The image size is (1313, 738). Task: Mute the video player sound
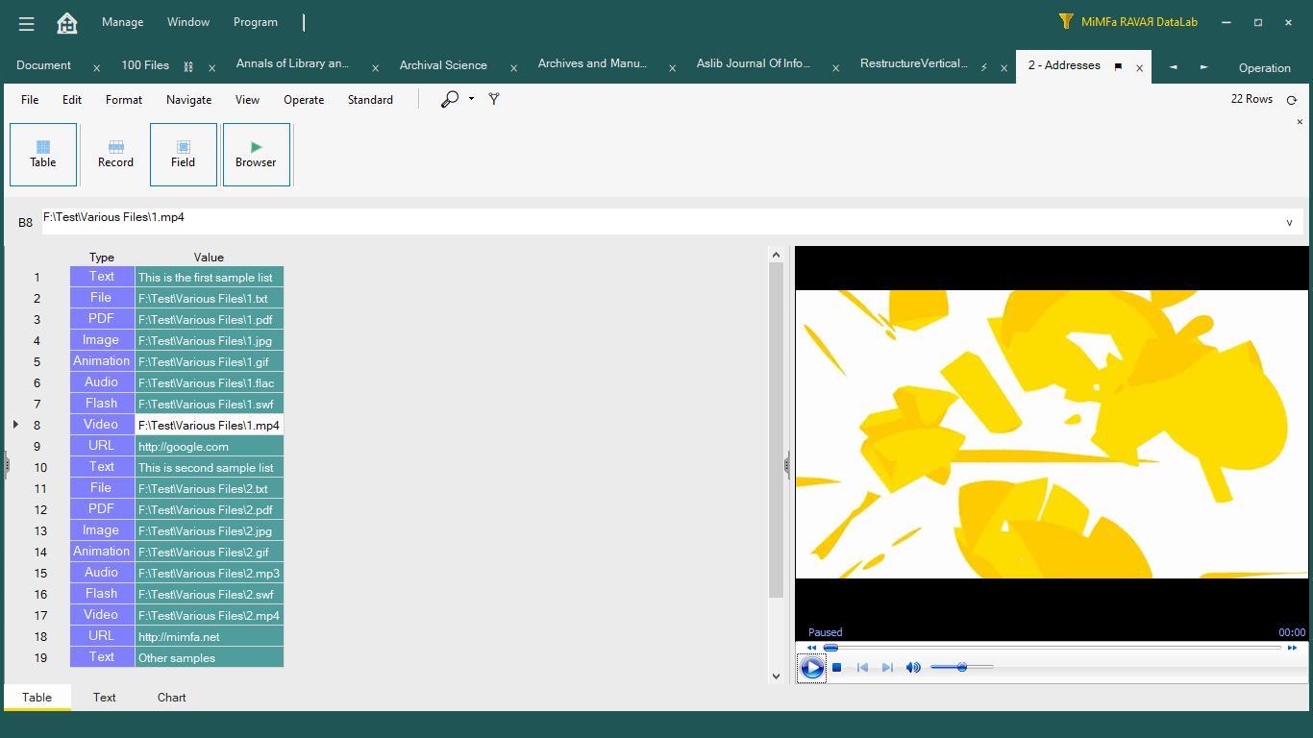[913, 668]
